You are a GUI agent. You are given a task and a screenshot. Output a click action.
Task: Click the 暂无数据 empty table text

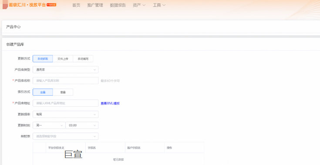pos(118,159)
